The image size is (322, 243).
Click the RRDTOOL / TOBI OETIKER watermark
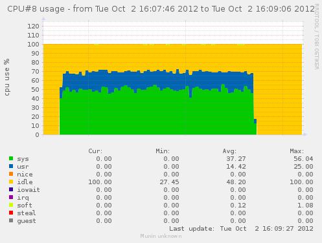pyautogui.click(x=317, y=37)
